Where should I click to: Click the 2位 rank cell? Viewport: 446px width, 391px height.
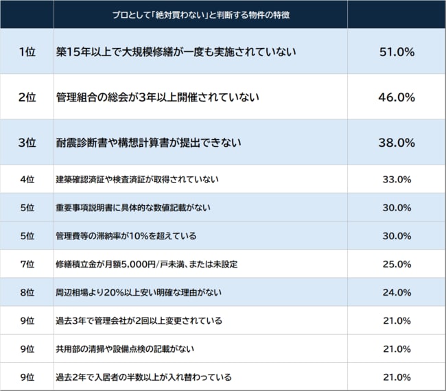click(x=27, y=97)
